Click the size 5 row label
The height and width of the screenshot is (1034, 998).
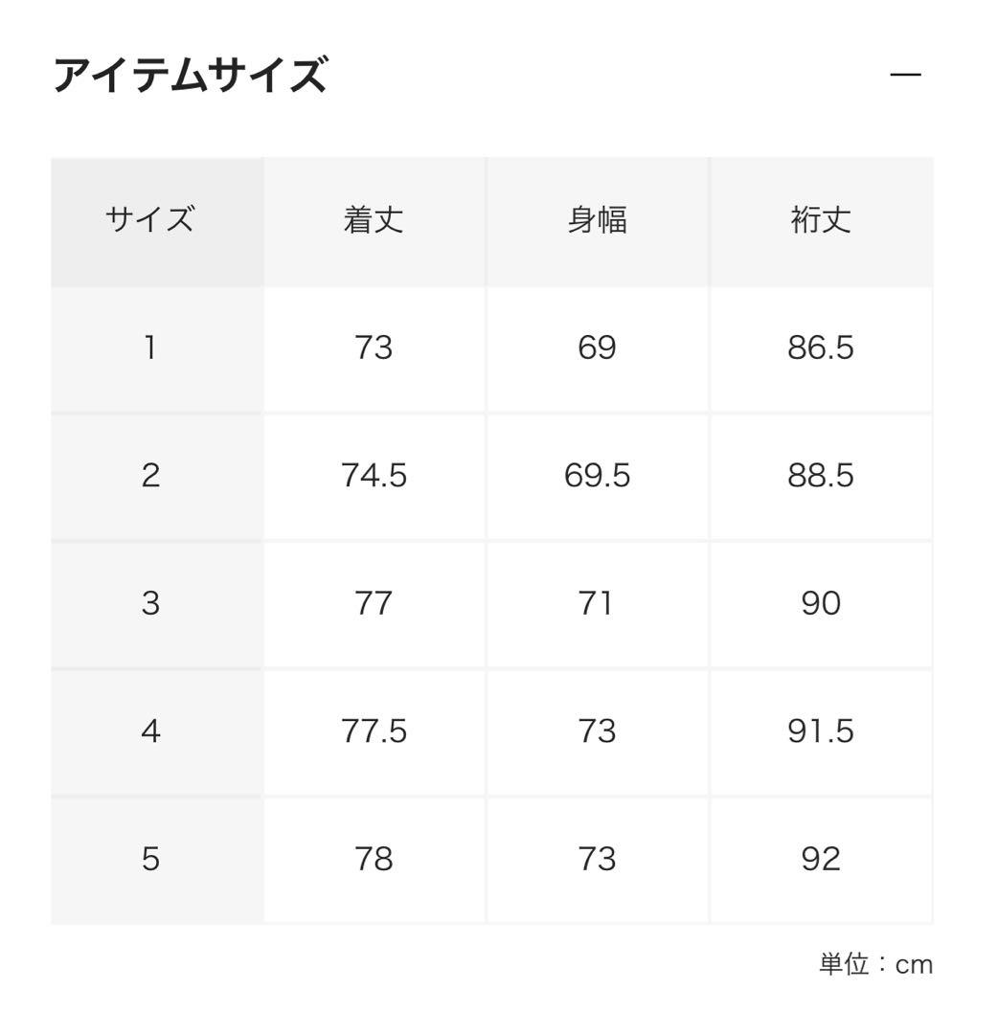[x=150, y=859]
